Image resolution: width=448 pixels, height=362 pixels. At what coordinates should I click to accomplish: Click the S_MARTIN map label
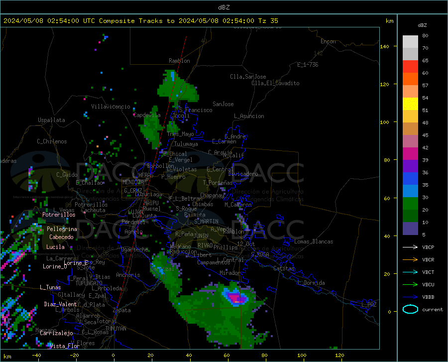pyautogui.click(x=206, y=222)
